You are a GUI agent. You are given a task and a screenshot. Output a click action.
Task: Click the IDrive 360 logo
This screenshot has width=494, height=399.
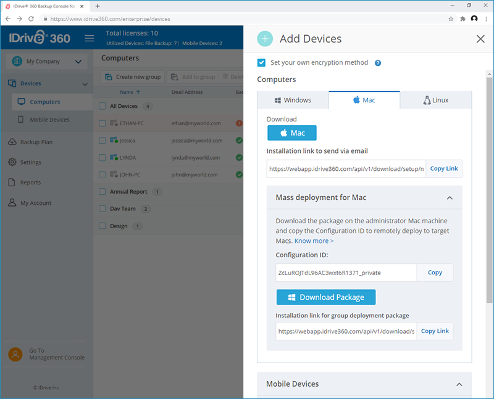(40, 38)
